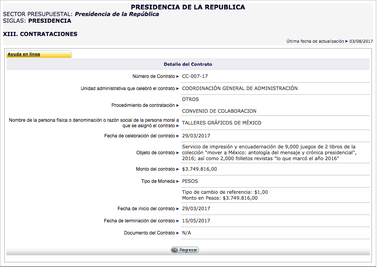Click the arrow icon inside Regresar button
Viewport: 377px width, 267px height.
click(x=175, y=250)
